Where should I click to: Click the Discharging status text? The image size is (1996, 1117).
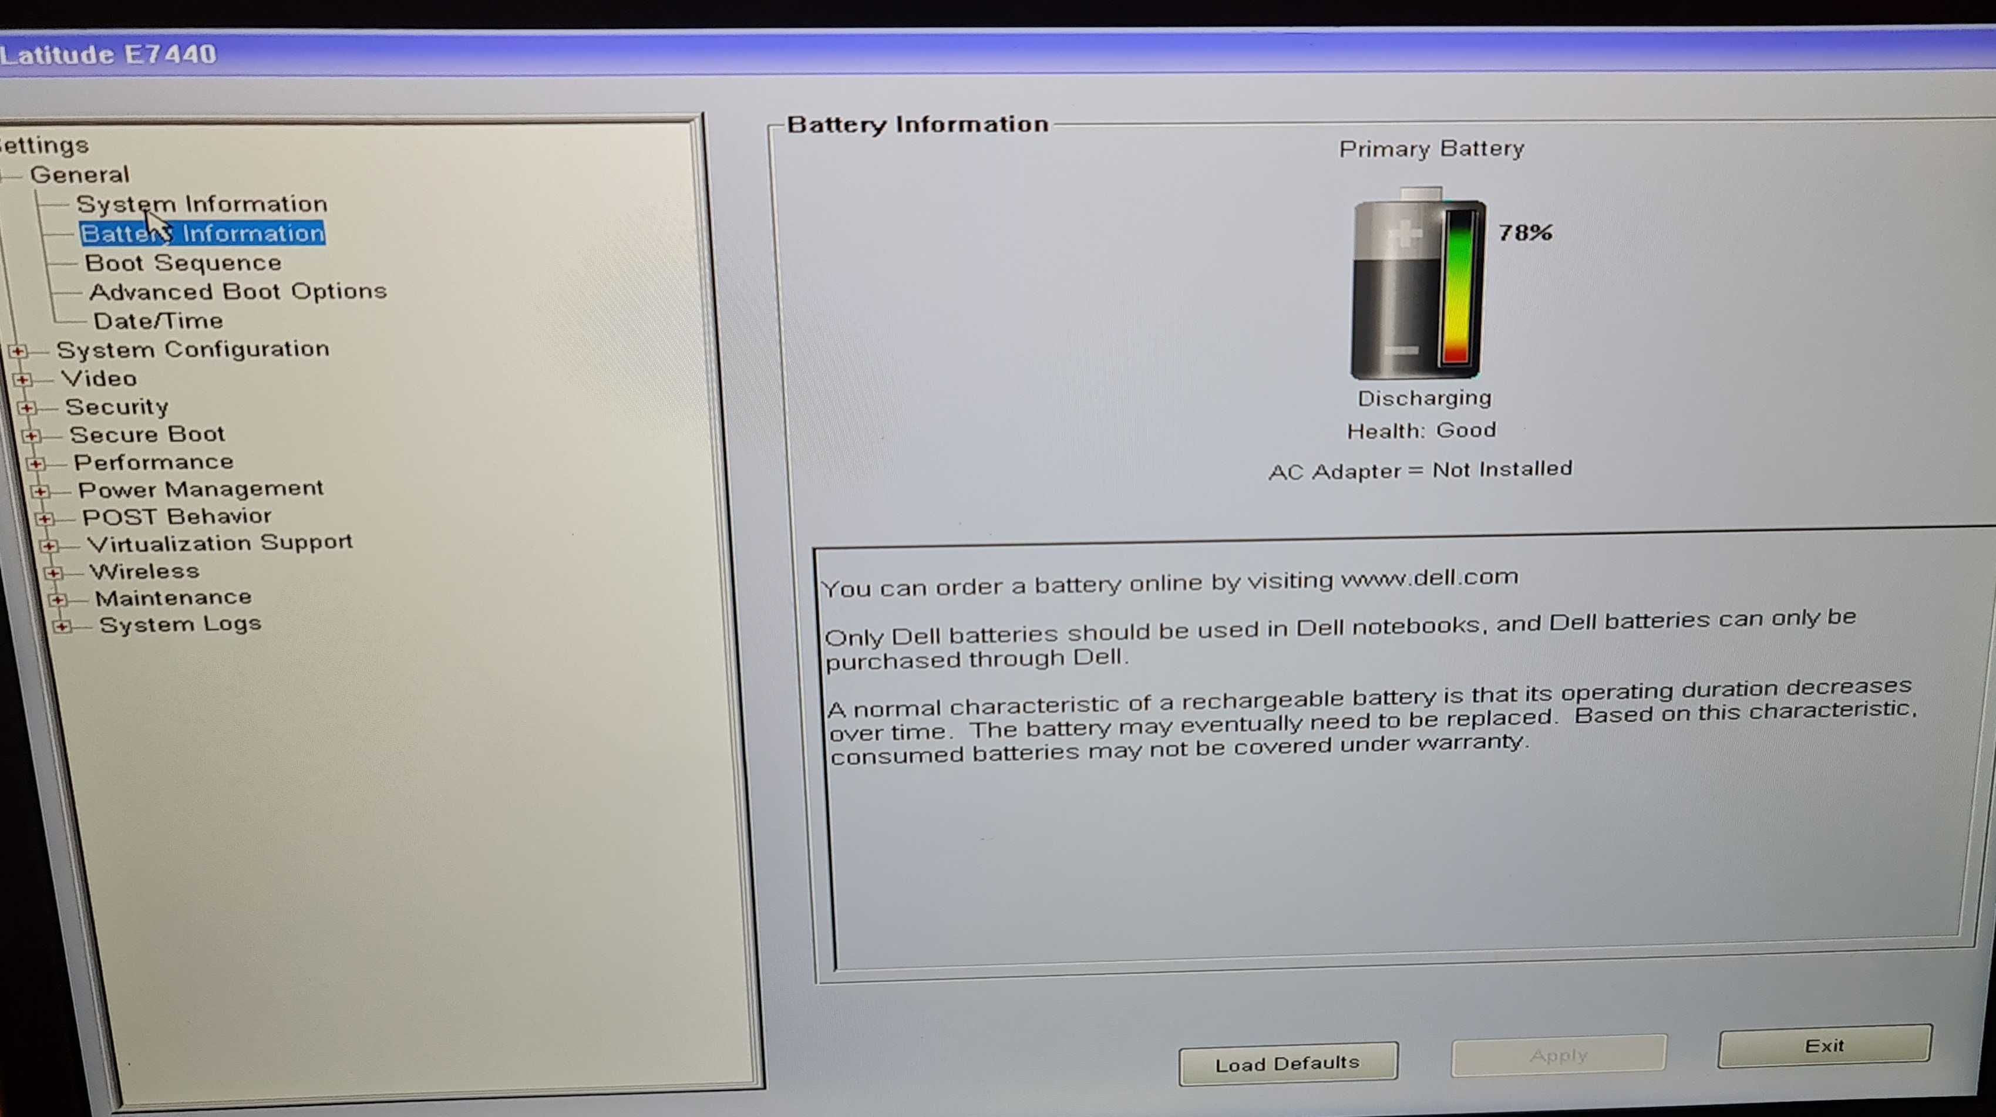coord(1424,398)
